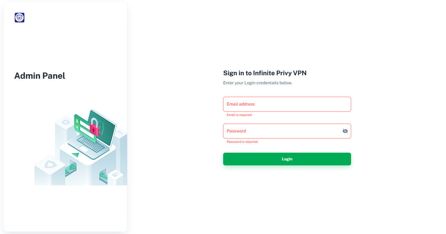The image size is (446, 234).
Task: Click into the Password field
Action: pyautogui.click(x=282, y=131)
